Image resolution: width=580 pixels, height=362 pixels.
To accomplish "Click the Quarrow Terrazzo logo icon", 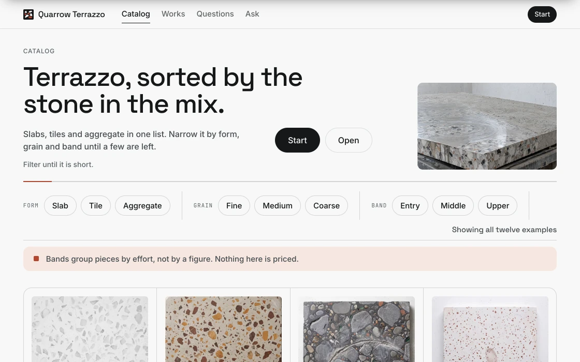I will coord(28,14).
